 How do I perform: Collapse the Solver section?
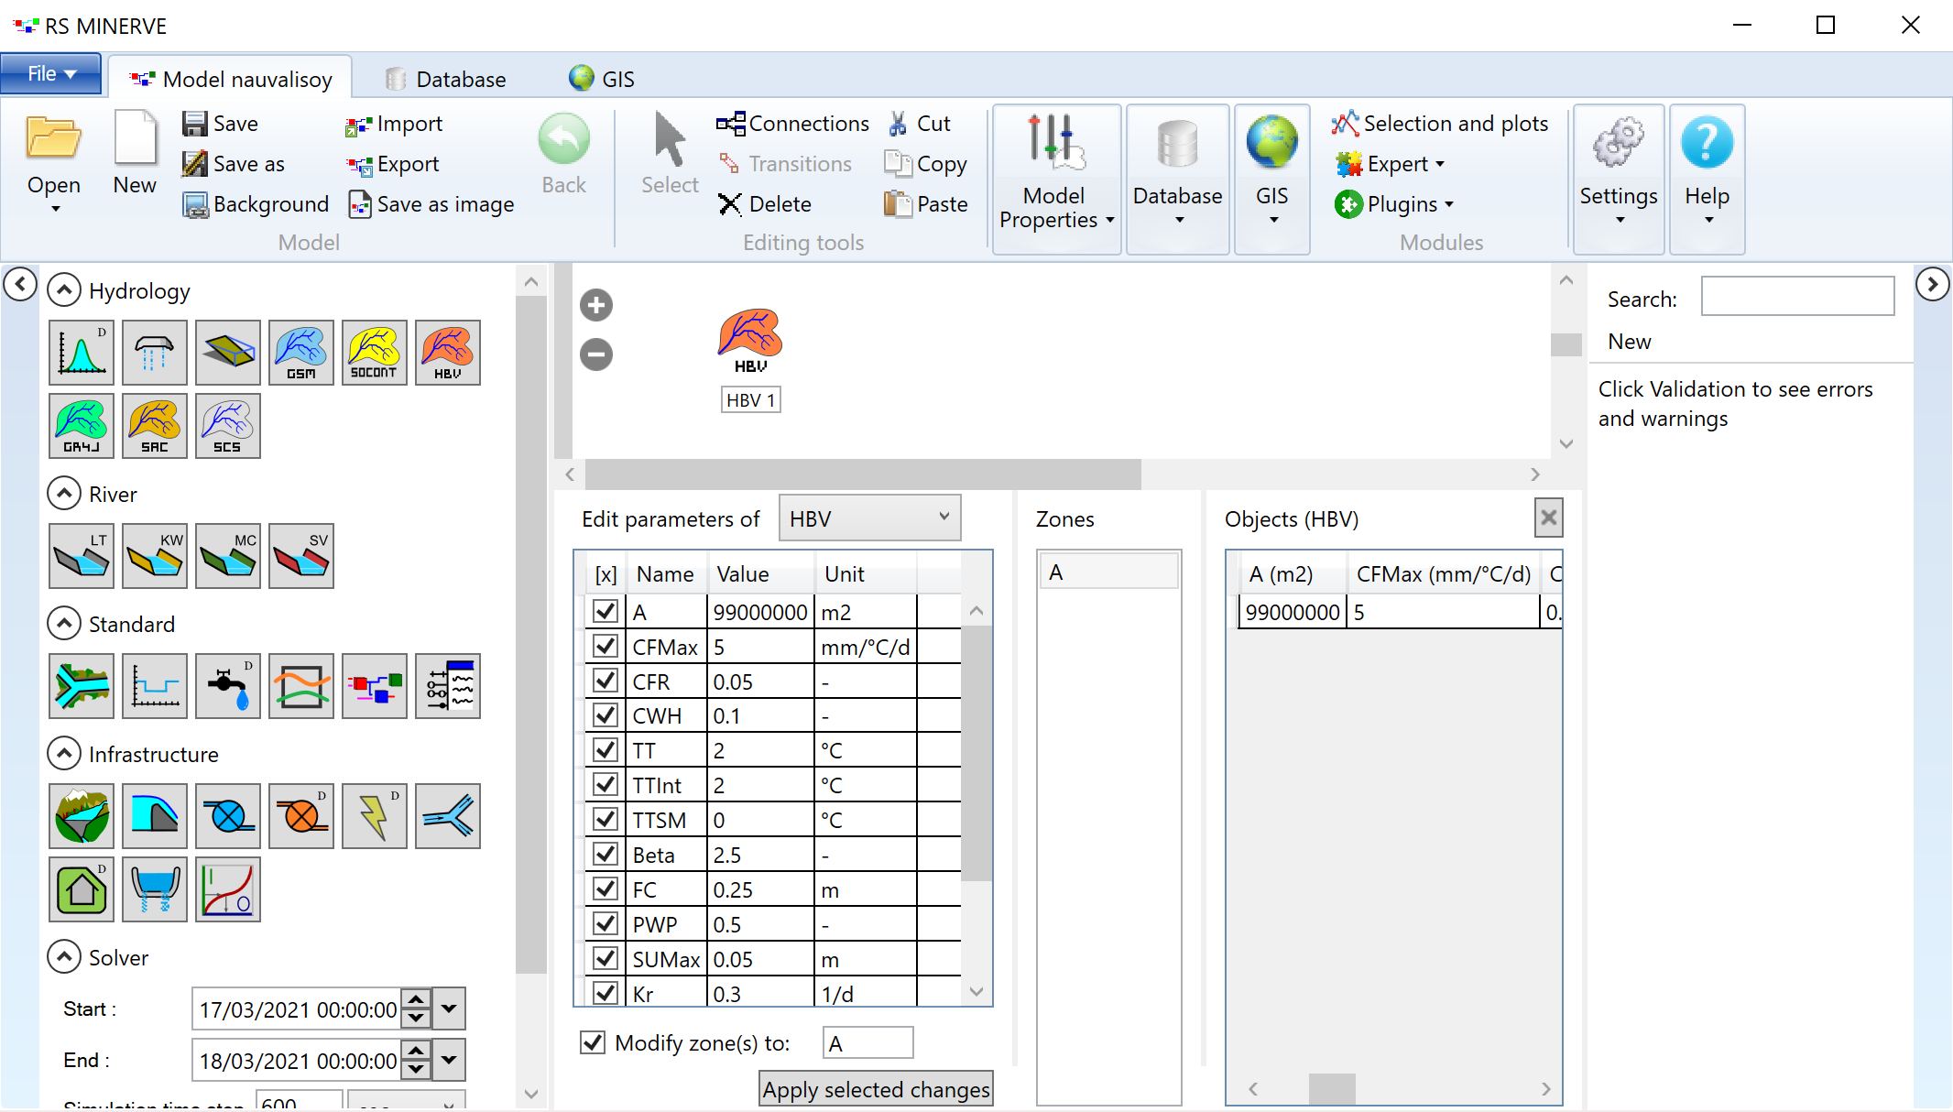(x=63, y=957)
